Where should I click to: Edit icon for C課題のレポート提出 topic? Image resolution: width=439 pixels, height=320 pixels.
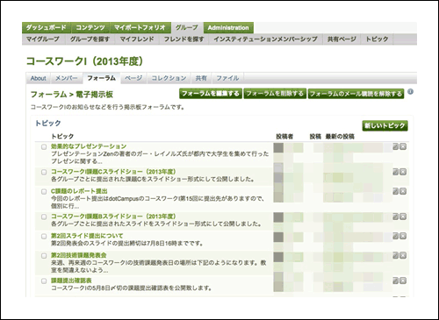[396, 191]
